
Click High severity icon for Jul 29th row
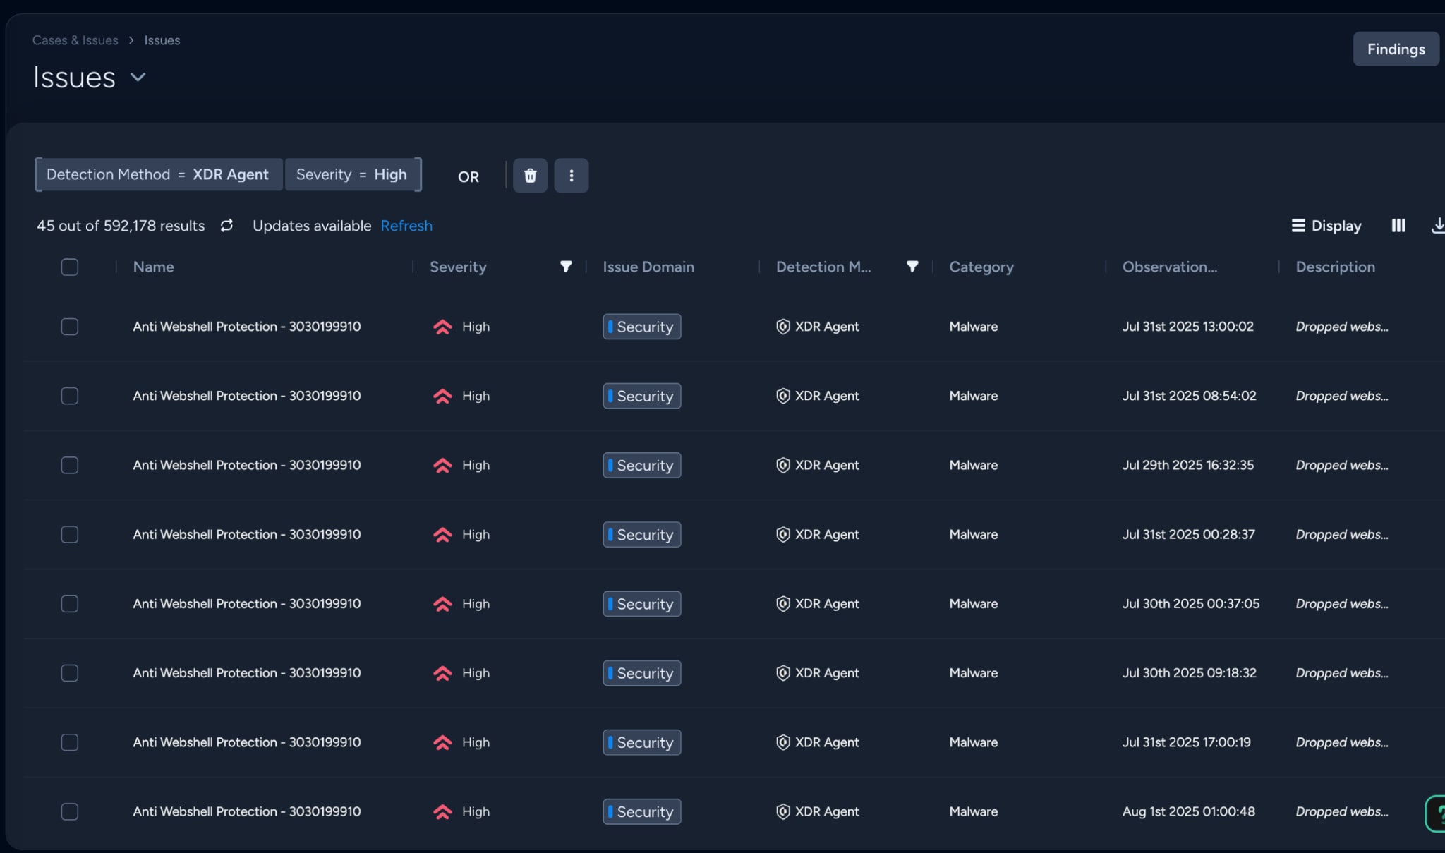tap(442, 465)
